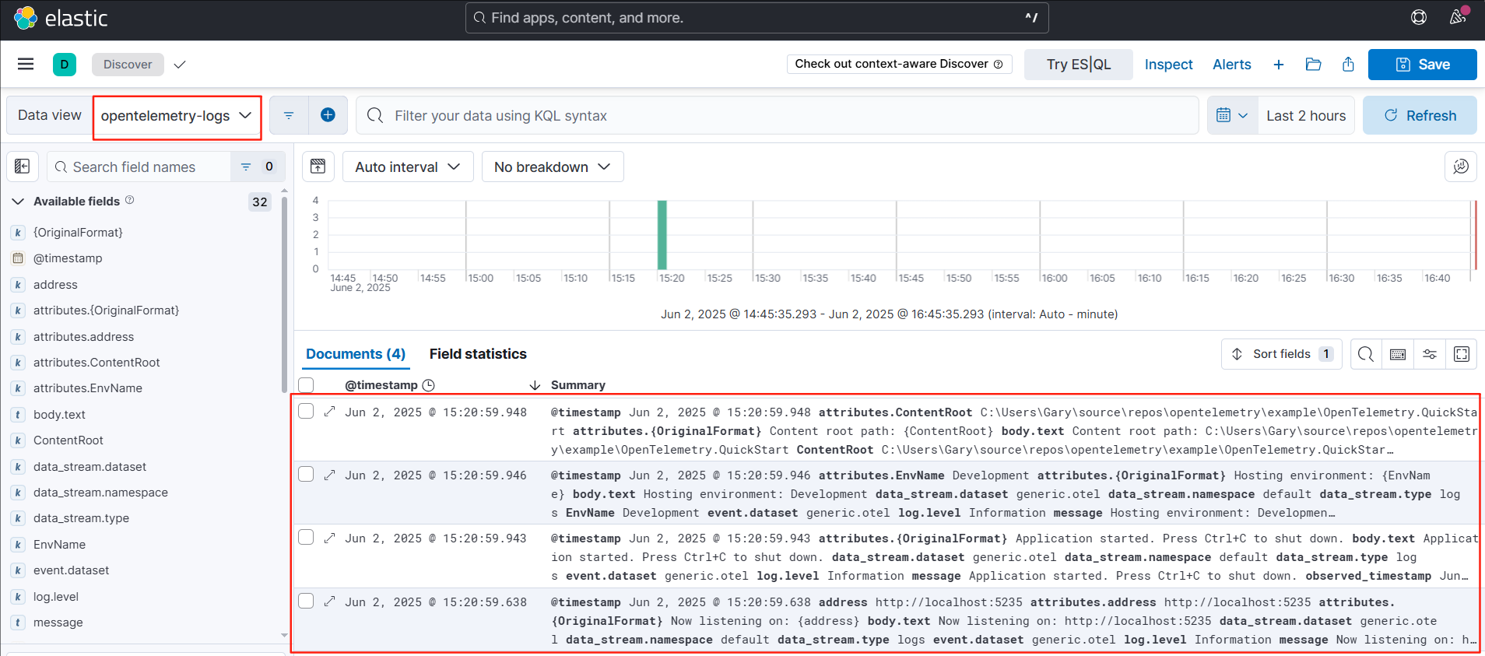Filter field names by type
Screen dimensions: 1485x656
(x=258, y=167)
